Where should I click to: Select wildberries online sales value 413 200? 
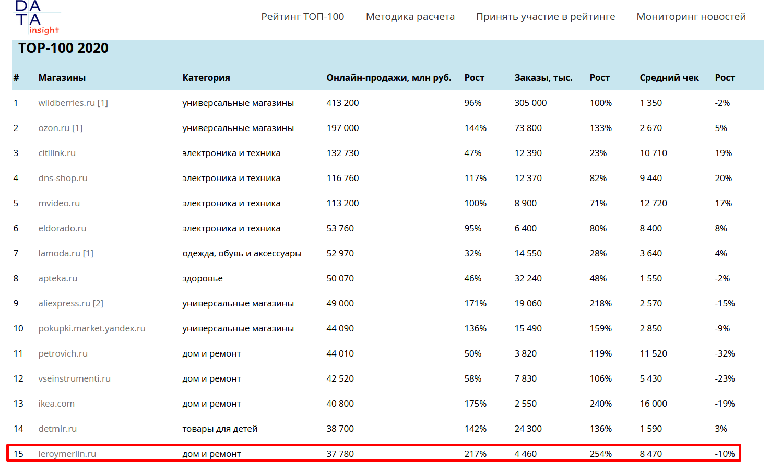point(342,103)
